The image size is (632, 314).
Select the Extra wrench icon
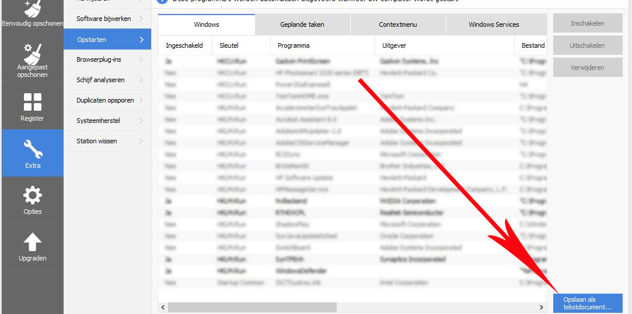pos(32,149)
